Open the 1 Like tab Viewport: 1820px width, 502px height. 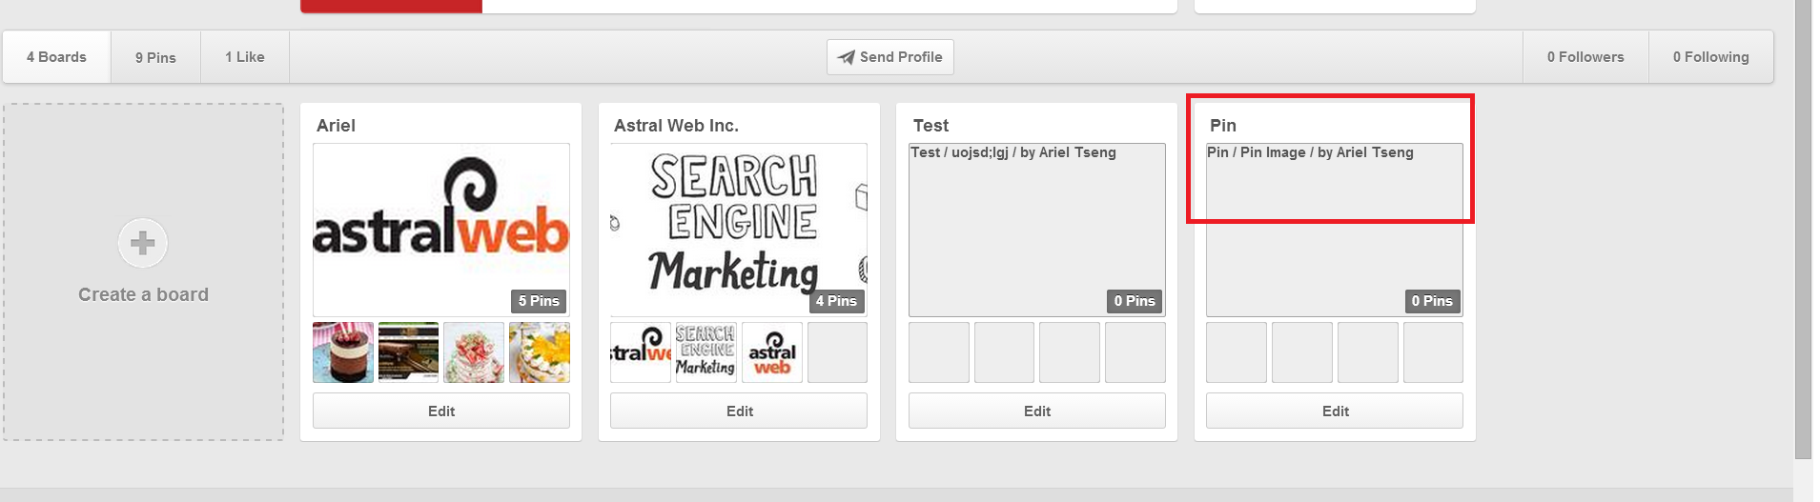(x=245, y=57)
